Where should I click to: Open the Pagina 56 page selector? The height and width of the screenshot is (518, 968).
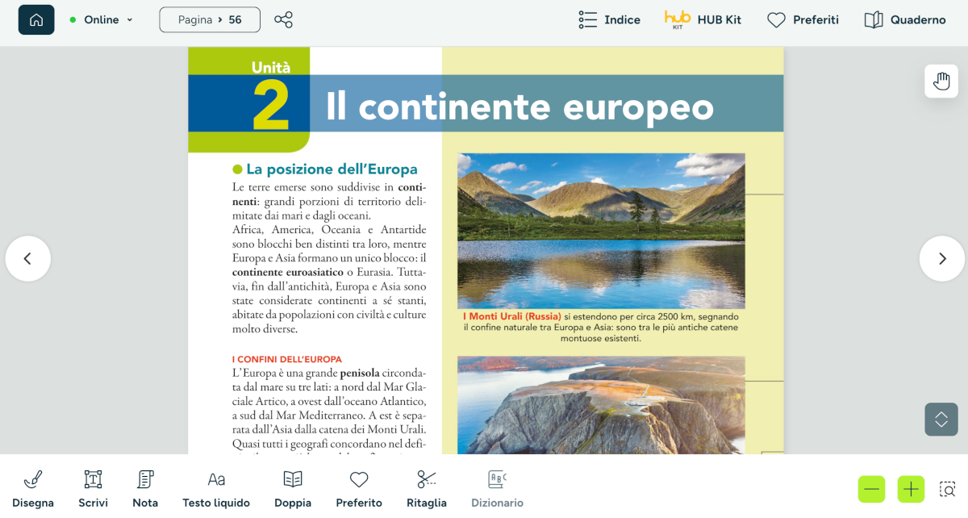210,19
